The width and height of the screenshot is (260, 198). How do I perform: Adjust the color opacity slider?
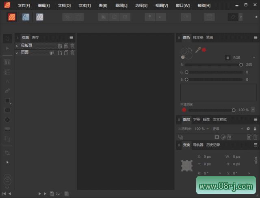pos(212,110)
